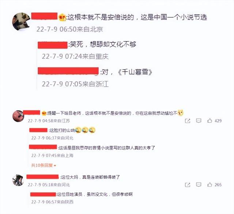The height and width of the screenshot is (214, 234).
Task: Click the dropdown arrow beside 共10条回复
Action: (x=55, y=166)
